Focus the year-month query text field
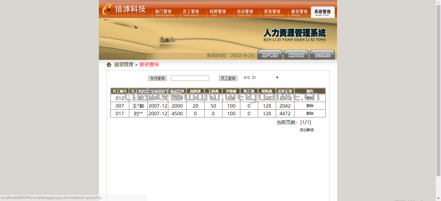This screenshot has width=441, height=201. tap(190, 78)
